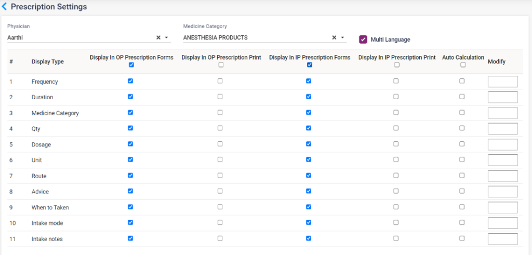
Task: Clear the Medicine Category selection
Action: click(334, 37)
